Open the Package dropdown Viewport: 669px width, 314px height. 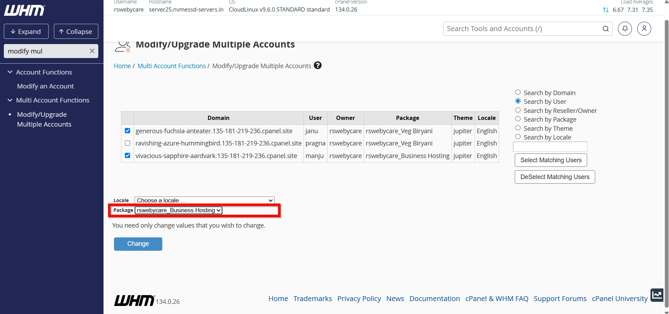coord(178,210)
